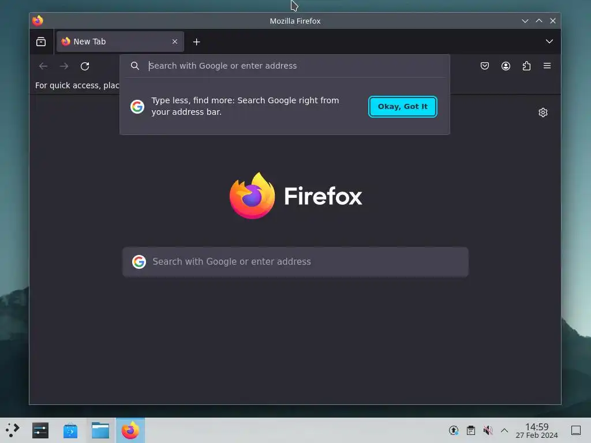Viewport: 591px width, 443px height.
Task: Click Show Desktop button in taskbar
Action: coord(576,430)
